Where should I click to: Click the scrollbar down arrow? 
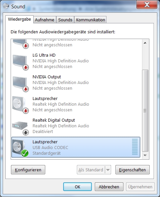(145, 155)
